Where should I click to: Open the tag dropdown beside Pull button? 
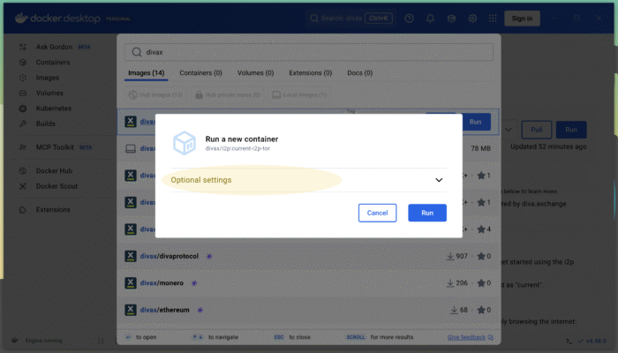[x=508, y=130]
